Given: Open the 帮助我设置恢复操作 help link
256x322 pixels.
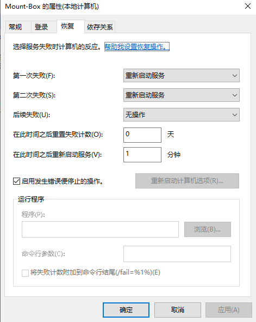Looking at the screenshot, I should click(x=137, y=47).
